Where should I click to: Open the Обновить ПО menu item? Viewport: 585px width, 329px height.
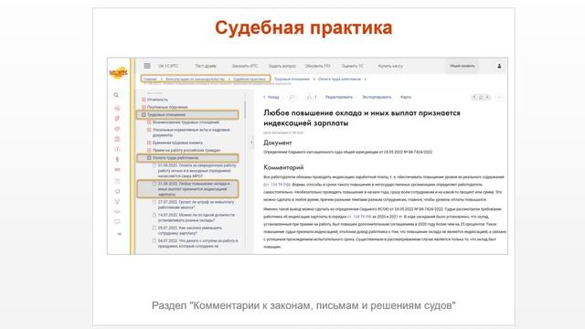(x=317, y=66)
